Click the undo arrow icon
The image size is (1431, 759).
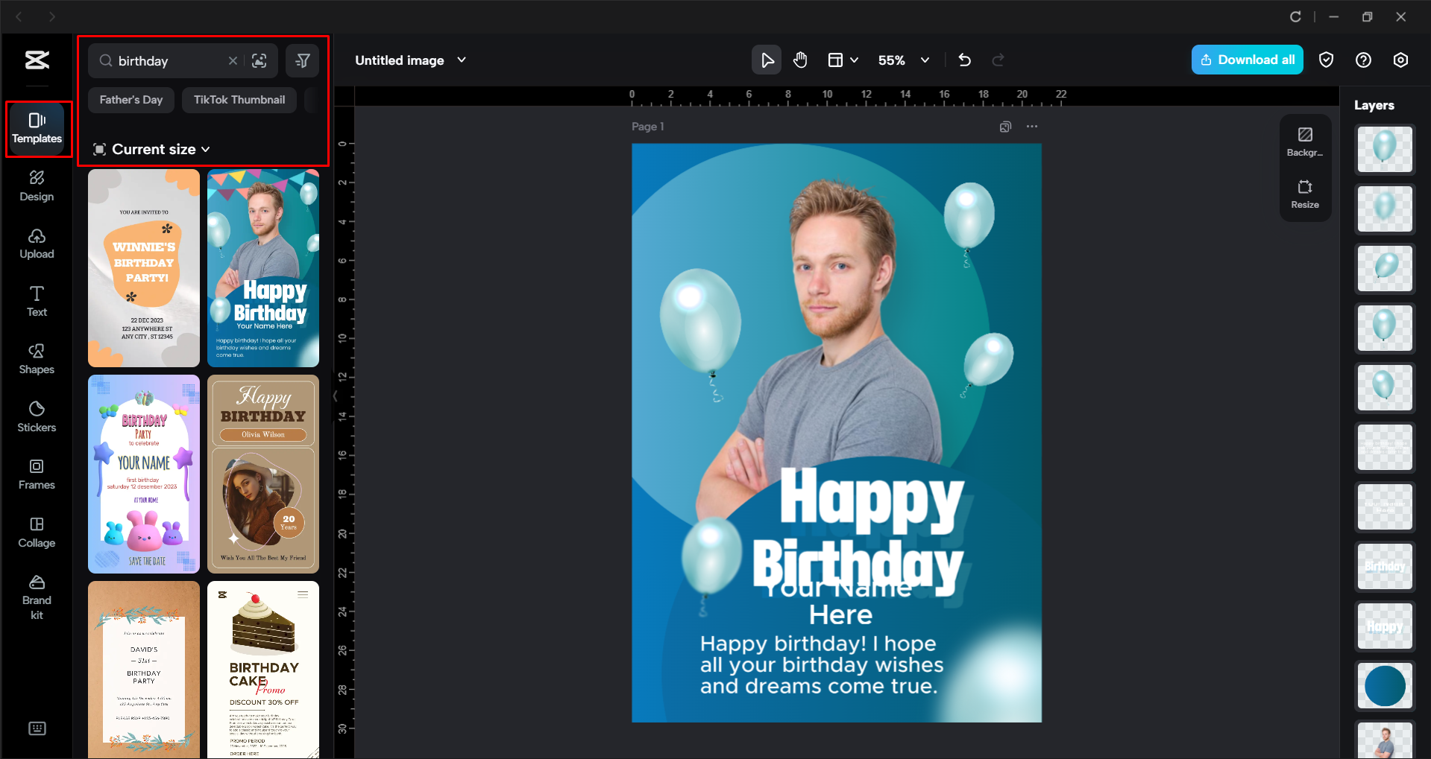pyautogui.click(x=964, y=60)
